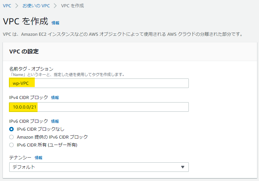Open the テナンシー dropdown showing デフォルト
The image size is (259, 181).
[99, 167]
